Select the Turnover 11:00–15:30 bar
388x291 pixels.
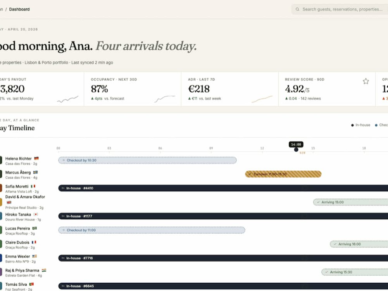(283, 174)
